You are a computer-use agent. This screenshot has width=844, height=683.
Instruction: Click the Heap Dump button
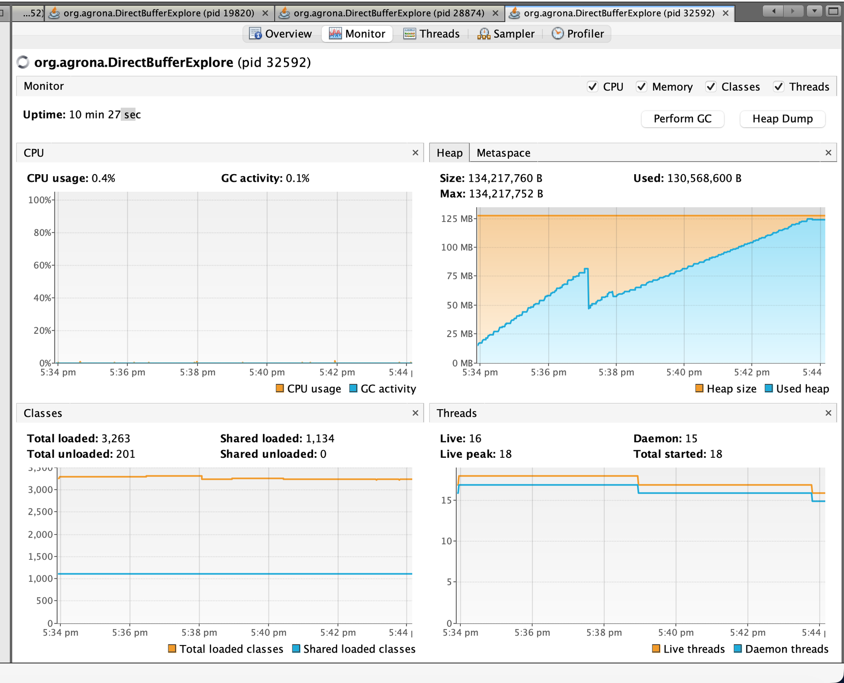(x=782, y=119)
